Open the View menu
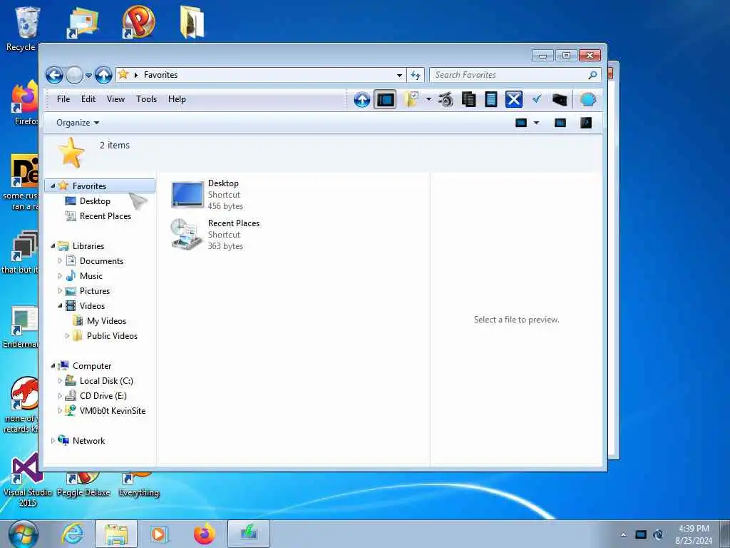The height and width of the screenshot is (548, 730). (115, 99)
